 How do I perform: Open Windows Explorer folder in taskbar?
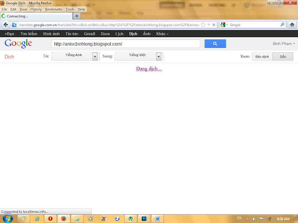(x=77, y=219)
